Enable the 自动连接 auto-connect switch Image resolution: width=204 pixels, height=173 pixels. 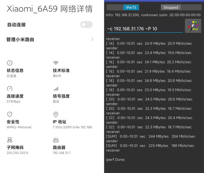86,24
